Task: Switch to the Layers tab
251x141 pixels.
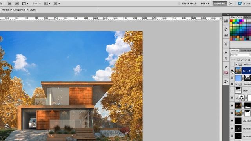Action: click(235, 51)
